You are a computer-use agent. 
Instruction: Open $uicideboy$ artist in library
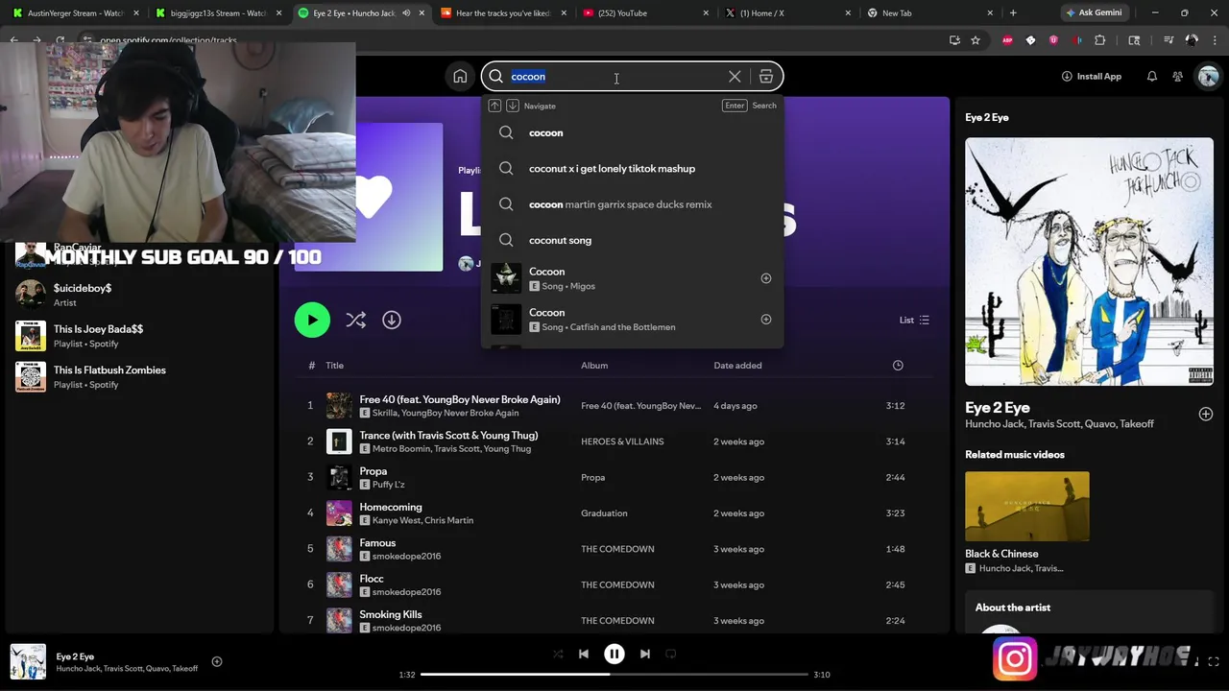(x=139, y=295)
